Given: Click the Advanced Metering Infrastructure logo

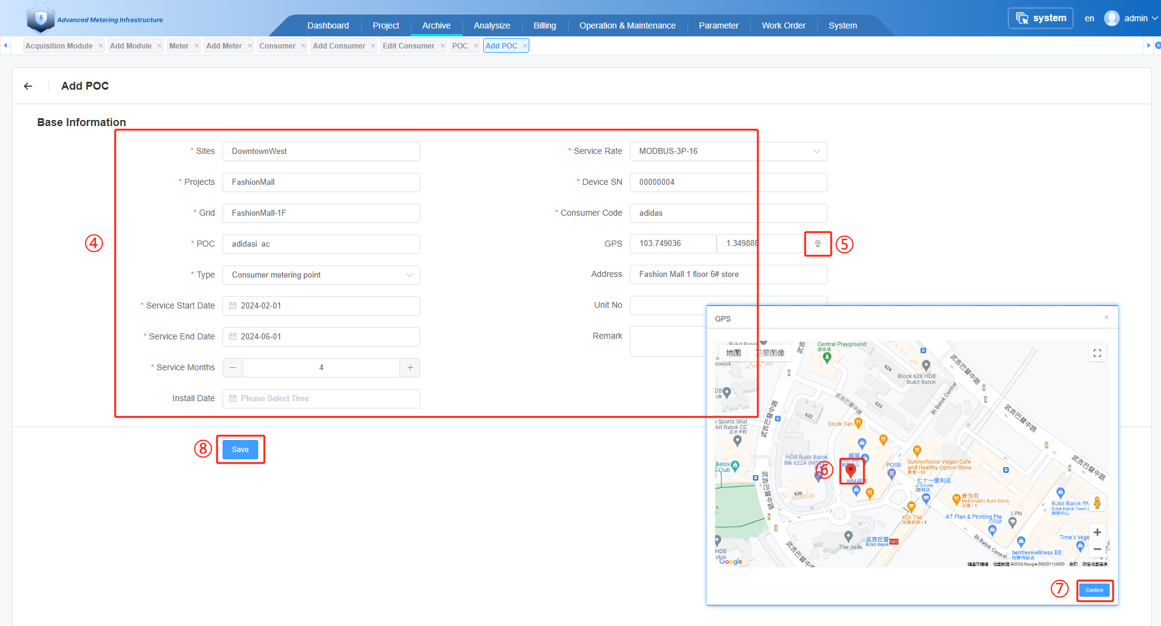Looking at the screenshot, I should [95, 18].
